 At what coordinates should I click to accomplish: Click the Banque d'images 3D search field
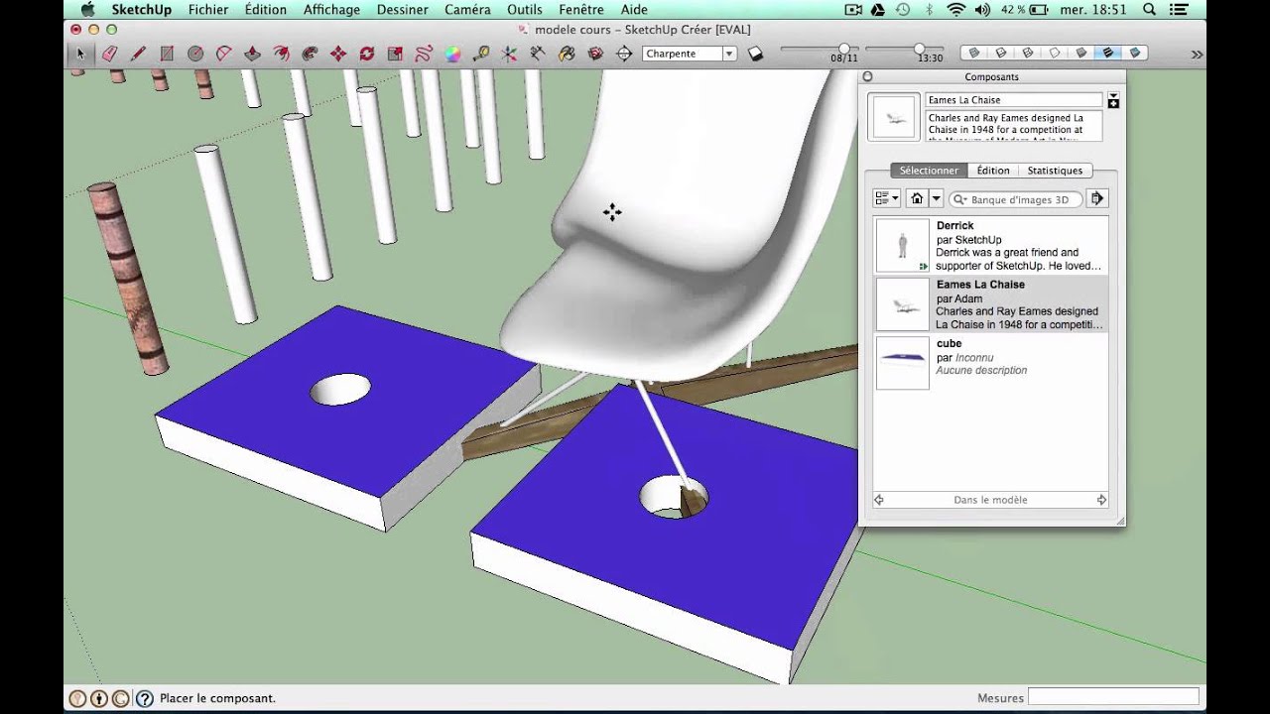[x=1016, y=199]
